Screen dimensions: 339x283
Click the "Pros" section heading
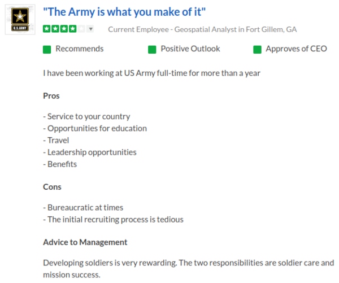tap(51, 96)
